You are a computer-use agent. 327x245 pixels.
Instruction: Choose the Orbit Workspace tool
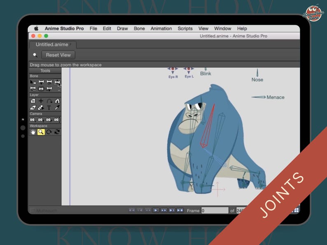coord(57,132)
